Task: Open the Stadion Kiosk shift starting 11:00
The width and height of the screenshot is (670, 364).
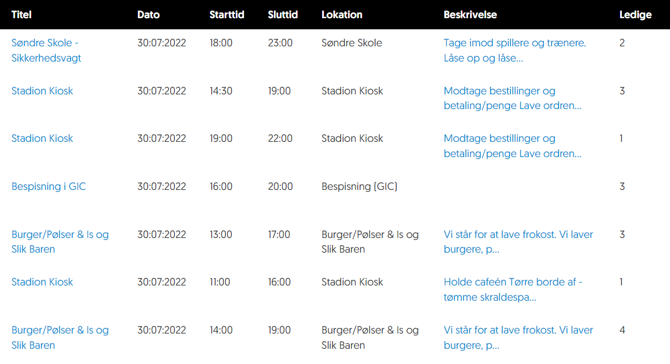Action: [x=42, y=282]
